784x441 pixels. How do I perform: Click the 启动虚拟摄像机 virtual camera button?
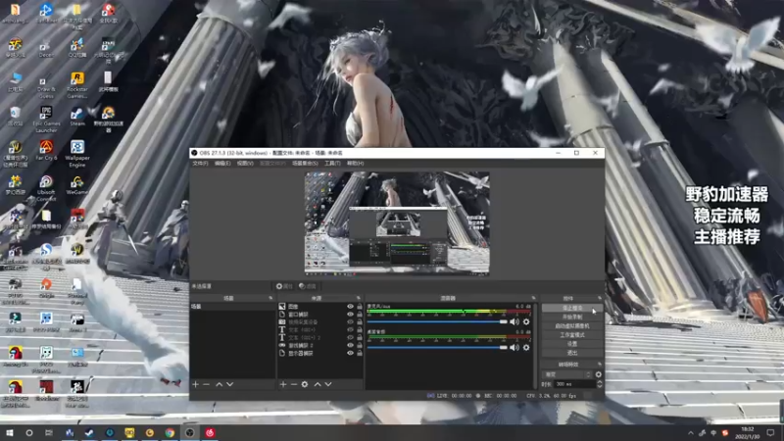click(572, 326)
